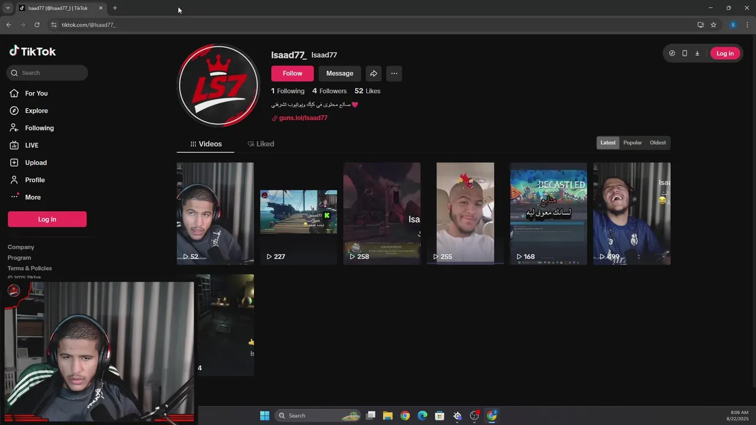Open the three-dot profile options menu
The width and height of the screenshot is (756, 425).
pyautogui.click(x=394, y=73)
